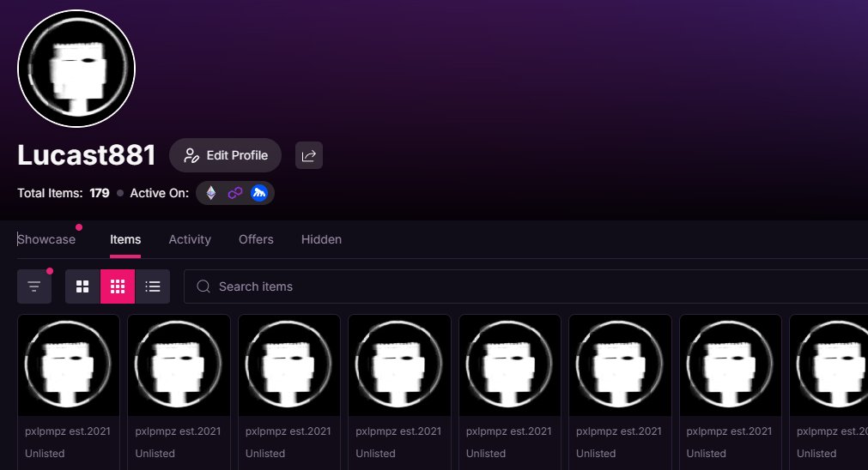868x470 pixels.
Task: Click second item's pxlpmpz est.2021 title
Action: coord(178,431)
